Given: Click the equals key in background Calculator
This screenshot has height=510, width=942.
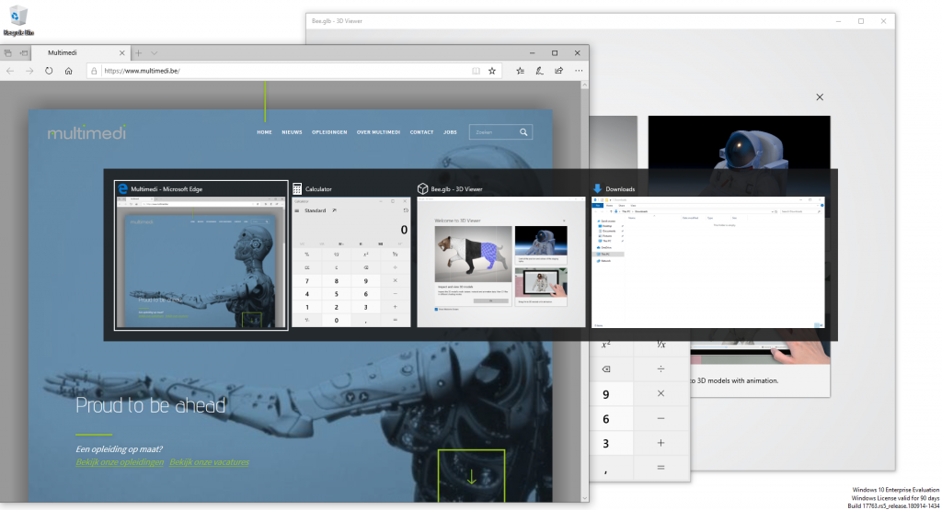Looking at the screenshot, I should coord(661,468).
